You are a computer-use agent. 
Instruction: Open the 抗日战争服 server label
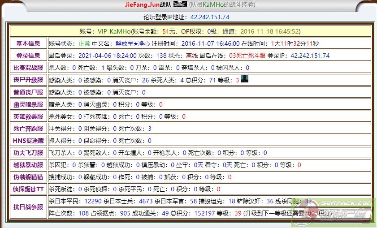[x=28, y=207]
